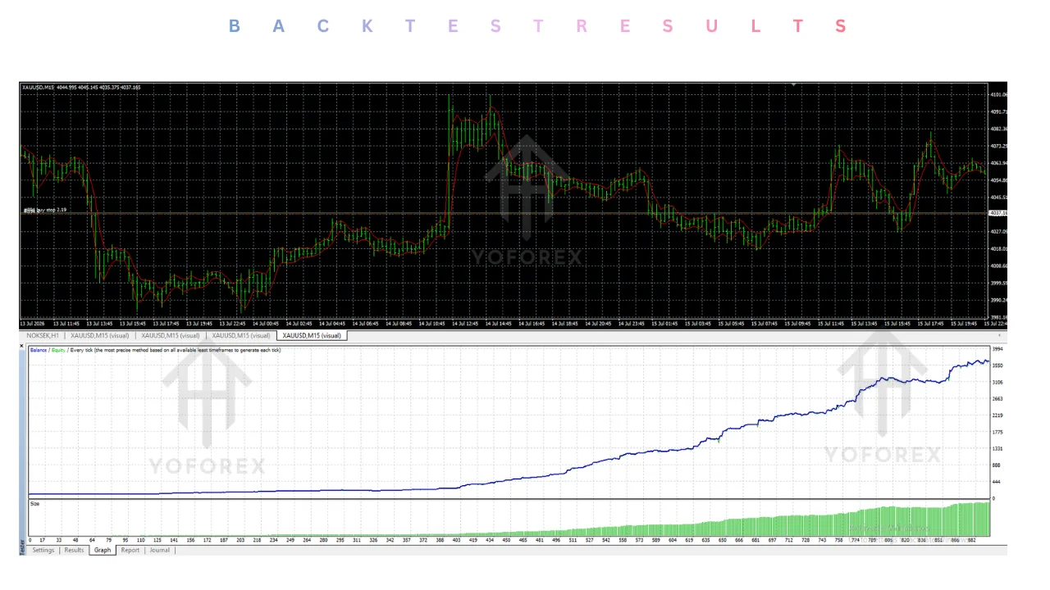The image size is (1050, 590).
Task: Close the Tester panel with the x
Action: tap(22, 346)
